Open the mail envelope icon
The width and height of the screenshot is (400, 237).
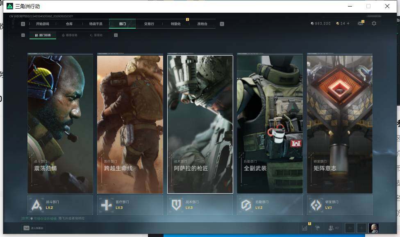360,23
